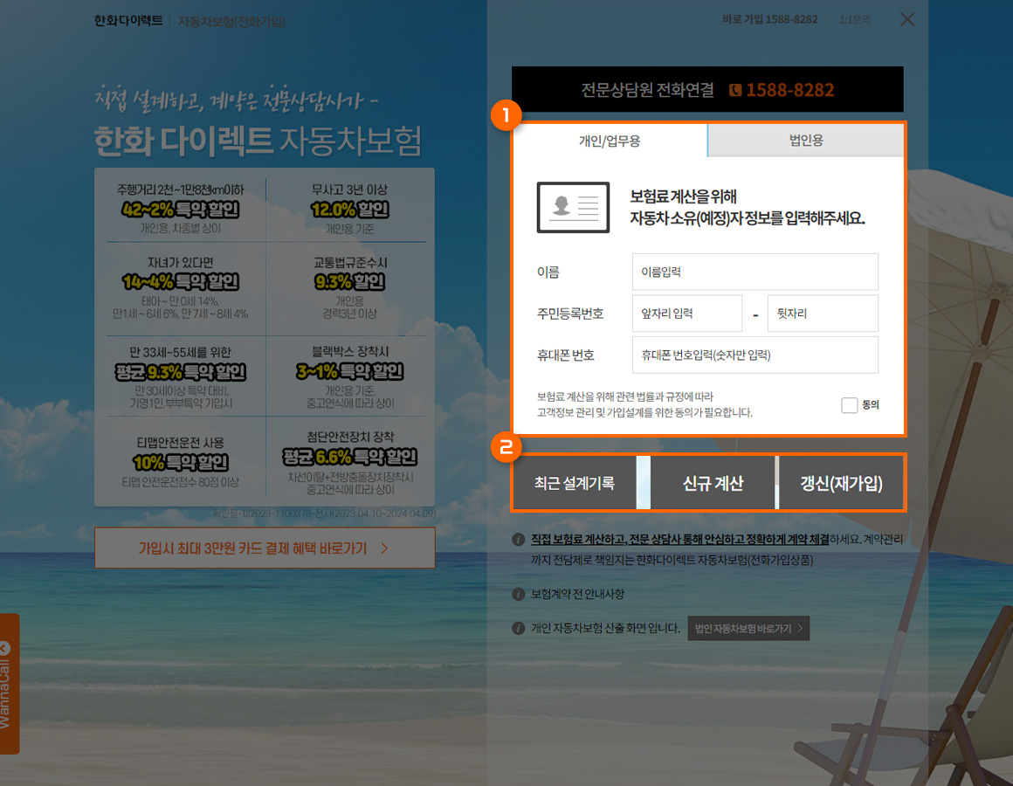
Task: Click the 12.0% 할인 accident-free badge
Action: point(349,210)
